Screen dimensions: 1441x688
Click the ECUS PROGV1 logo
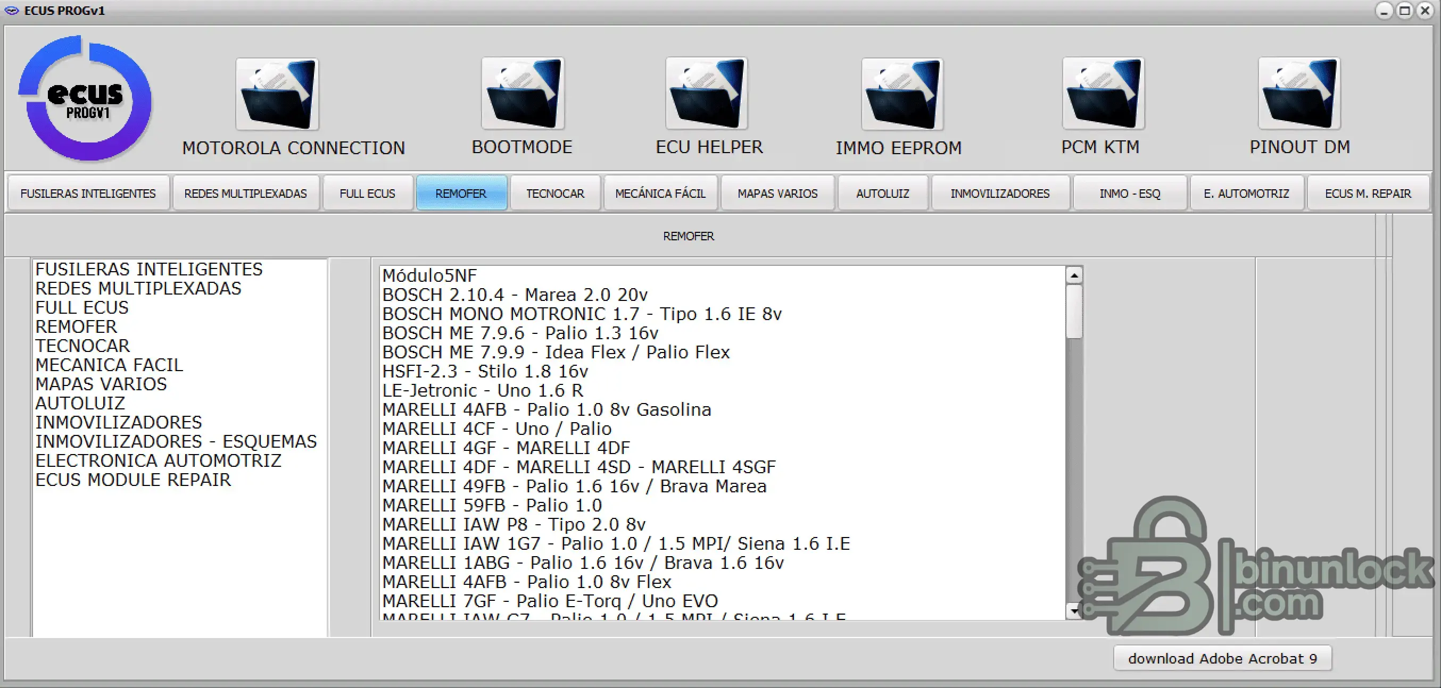coord(86,98)
